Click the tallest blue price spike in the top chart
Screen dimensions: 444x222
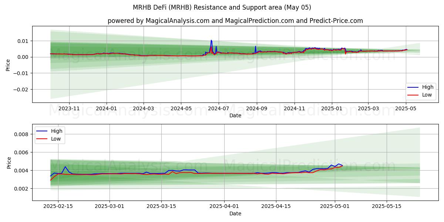(x=211, y=40)
